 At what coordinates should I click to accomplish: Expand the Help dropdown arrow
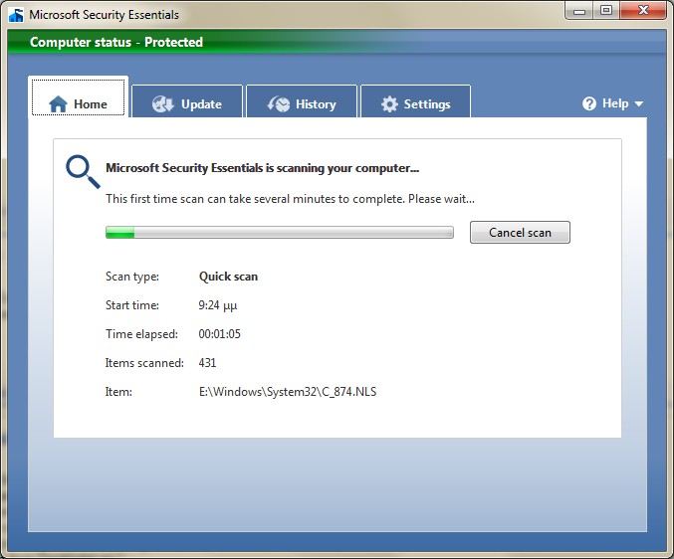click(639, 103)
